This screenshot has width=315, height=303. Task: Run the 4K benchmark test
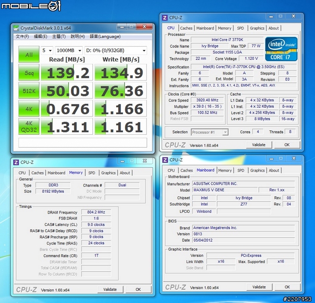click(x=29, y=108)
